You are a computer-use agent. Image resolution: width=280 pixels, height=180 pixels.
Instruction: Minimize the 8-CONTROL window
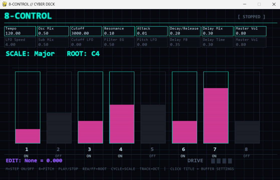(x=245, y=4)
